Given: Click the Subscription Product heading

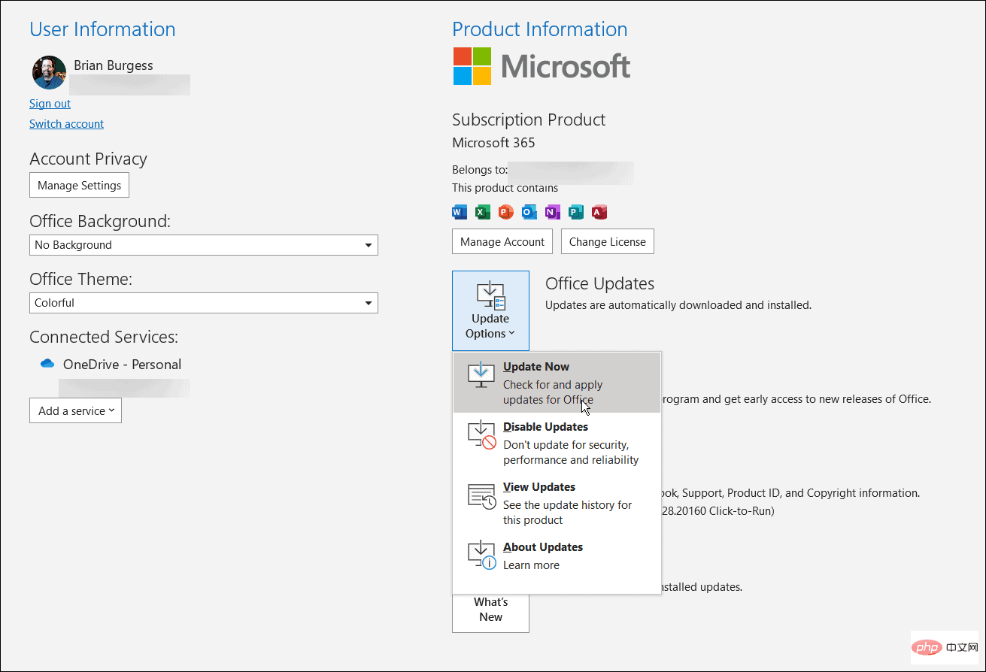Looking at the screenshot, I should pos(529,120).
